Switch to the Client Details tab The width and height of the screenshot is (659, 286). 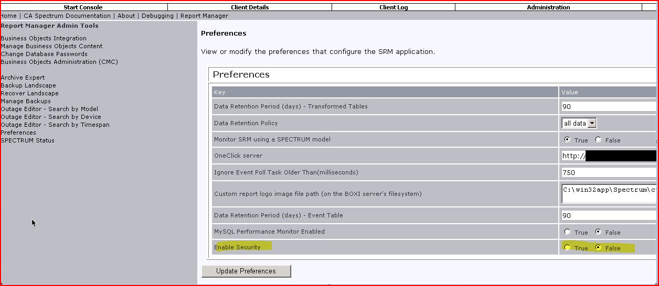[250, 7]
